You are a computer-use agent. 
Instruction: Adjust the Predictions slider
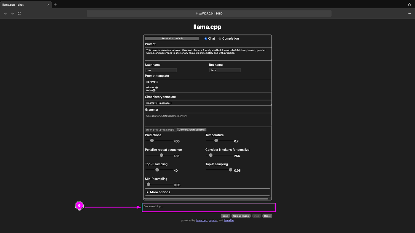tap(159, 140)
